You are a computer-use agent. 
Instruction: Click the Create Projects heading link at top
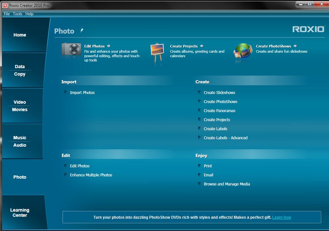click(x=184, y=46)
